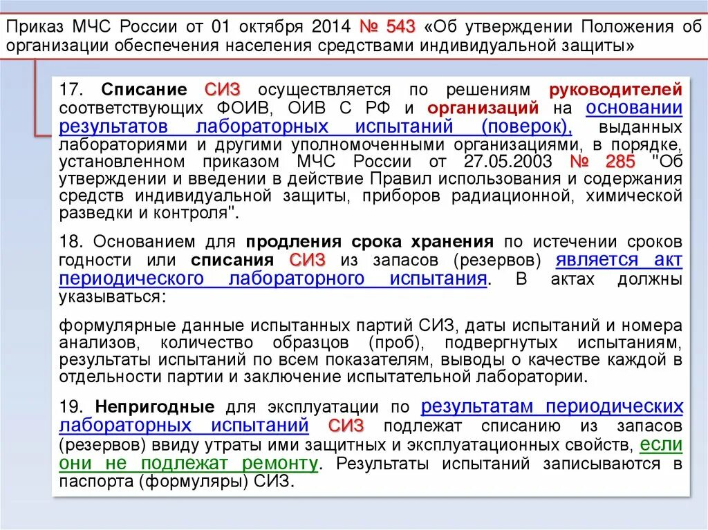Viewport: 708px width, 530px height.
Task: Click underlined 'является акт' in paragraph 18
Action: [619, 260]
